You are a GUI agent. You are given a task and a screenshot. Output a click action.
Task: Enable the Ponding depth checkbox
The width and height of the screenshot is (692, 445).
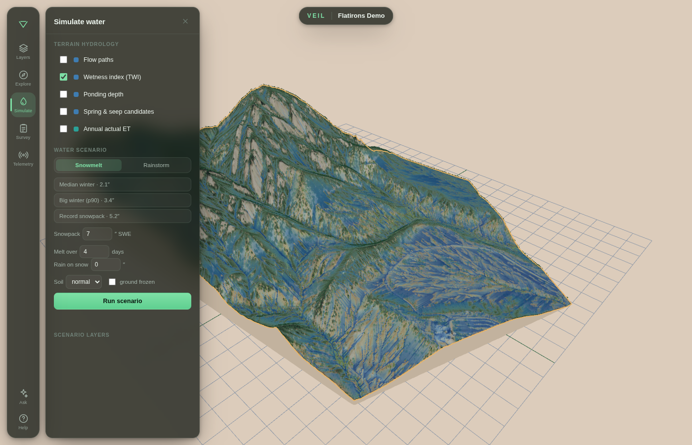tap(63, 94)
